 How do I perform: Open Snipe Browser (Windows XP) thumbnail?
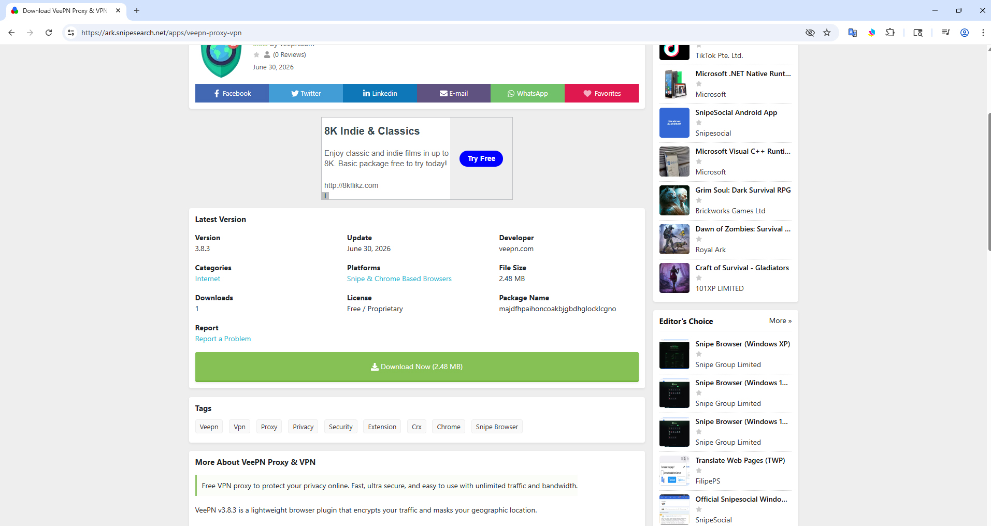coord(674,354)
